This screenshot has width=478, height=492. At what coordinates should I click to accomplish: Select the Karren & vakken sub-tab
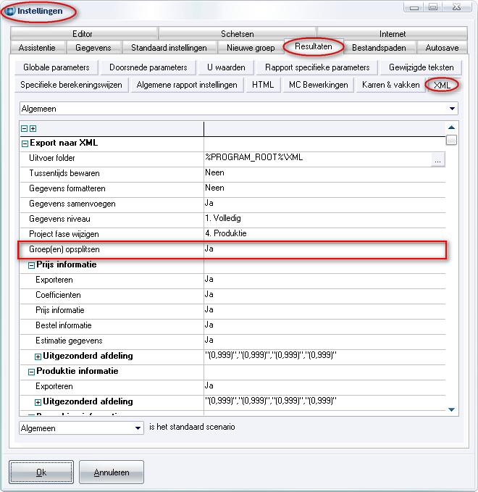tap(391, 85)
